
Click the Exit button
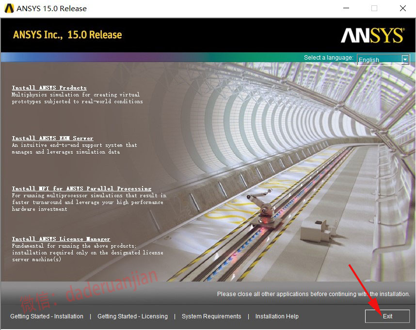coord(387,316)
